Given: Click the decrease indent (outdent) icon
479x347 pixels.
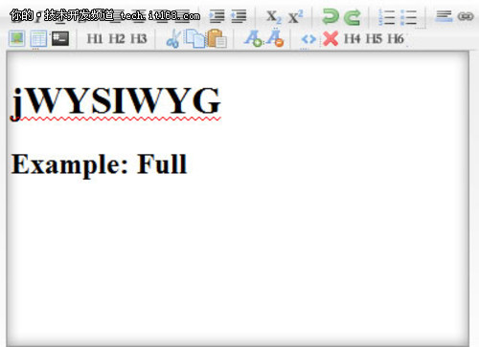Looking at the screenshot, I should click(x=239, y=16).
